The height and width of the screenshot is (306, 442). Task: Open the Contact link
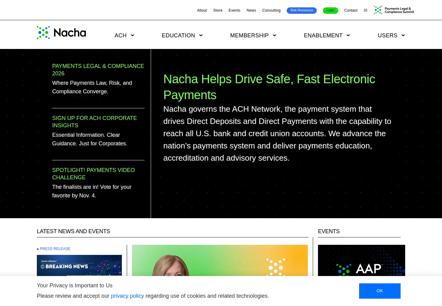[x=351, y=10]
